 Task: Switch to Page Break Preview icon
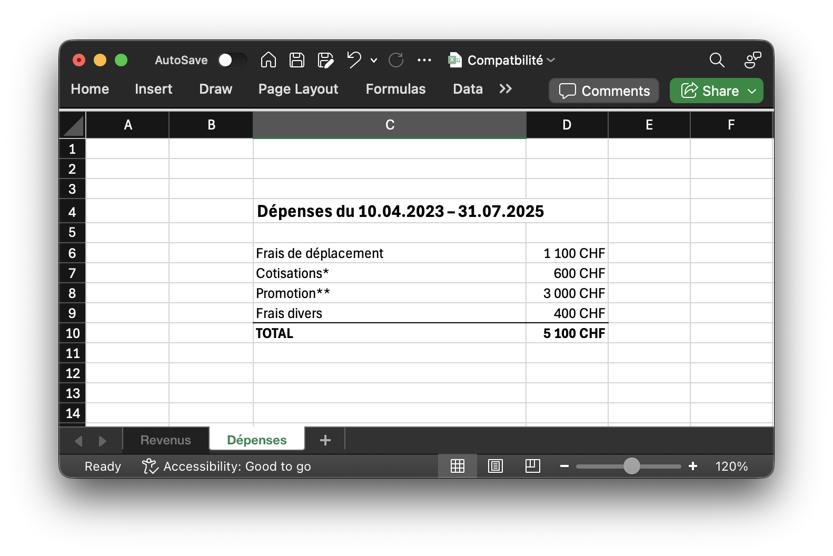click(x=533, y=466)
